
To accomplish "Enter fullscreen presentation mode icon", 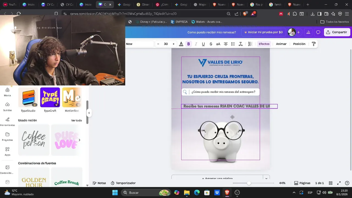I will (339, 183).
